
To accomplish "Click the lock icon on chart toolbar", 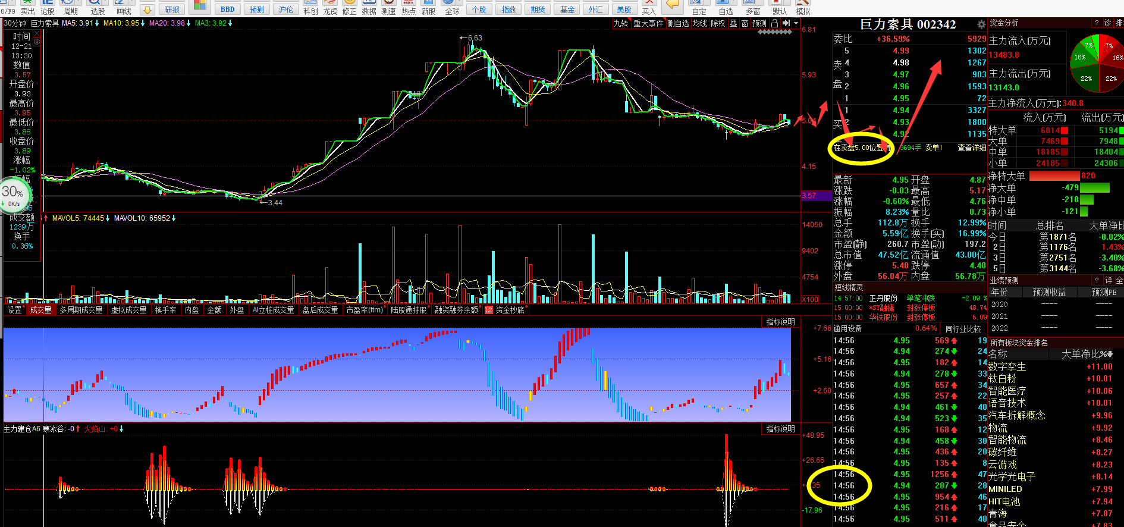I will (774, 23).
